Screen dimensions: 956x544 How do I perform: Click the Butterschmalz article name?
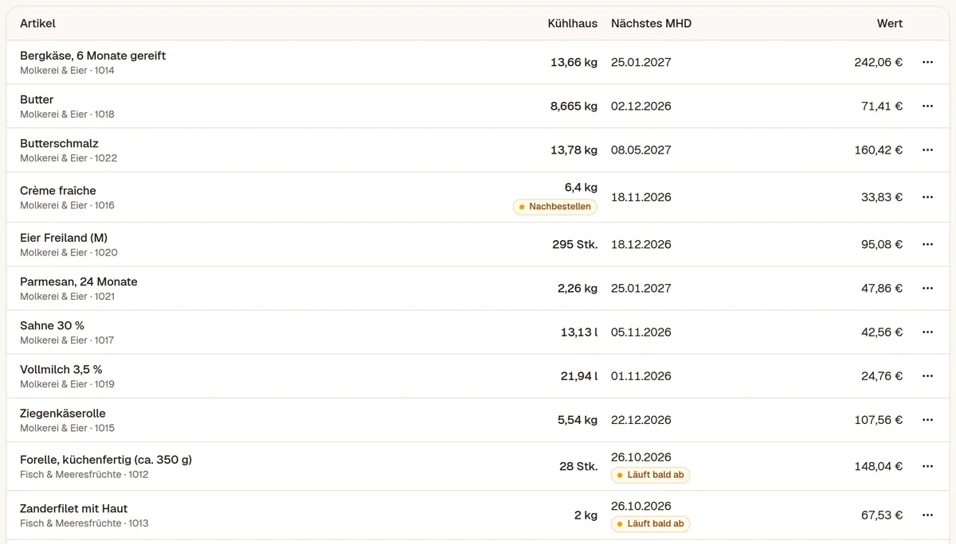click(59, 143)
